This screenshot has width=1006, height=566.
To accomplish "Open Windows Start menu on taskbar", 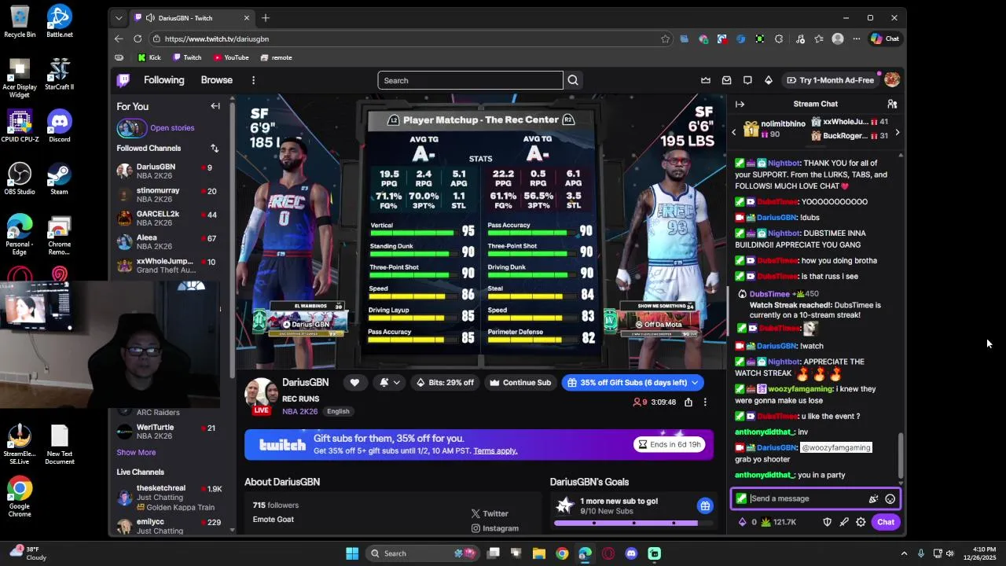I will pos(352,553).
